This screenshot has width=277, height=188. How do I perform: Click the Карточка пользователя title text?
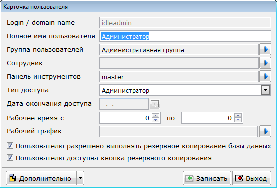point(35,7)
